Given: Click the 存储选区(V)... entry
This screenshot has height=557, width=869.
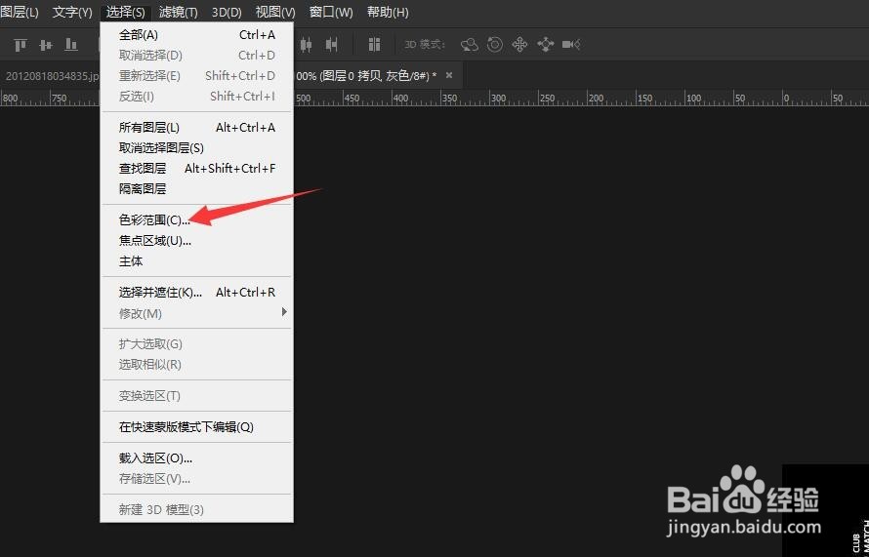Looking at the screenshot, I should [x=196, y=478].
